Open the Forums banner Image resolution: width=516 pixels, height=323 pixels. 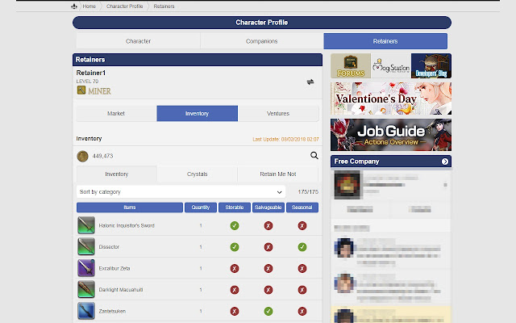351,66
